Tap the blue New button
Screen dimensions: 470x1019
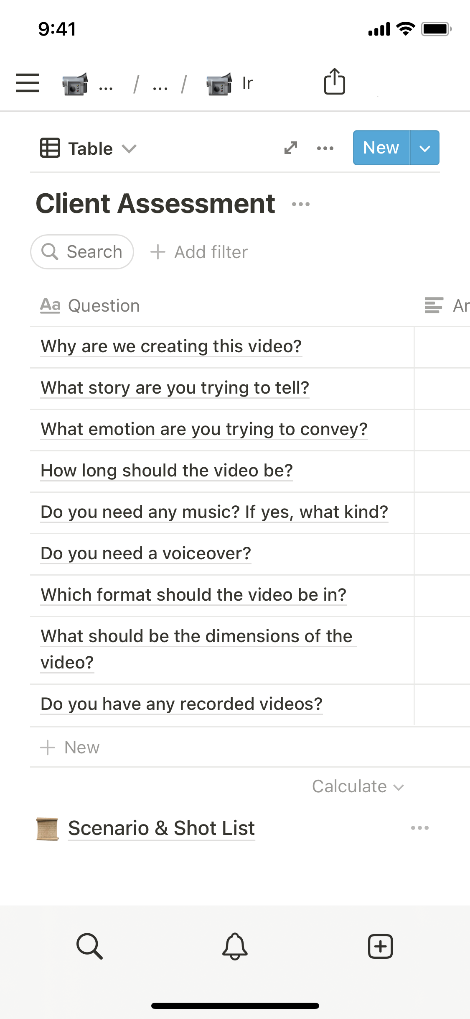pos(381,148)
